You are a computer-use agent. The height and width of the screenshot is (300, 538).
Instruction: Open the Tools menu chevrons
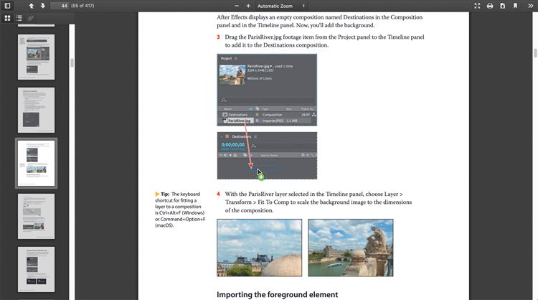click(530, 6)
